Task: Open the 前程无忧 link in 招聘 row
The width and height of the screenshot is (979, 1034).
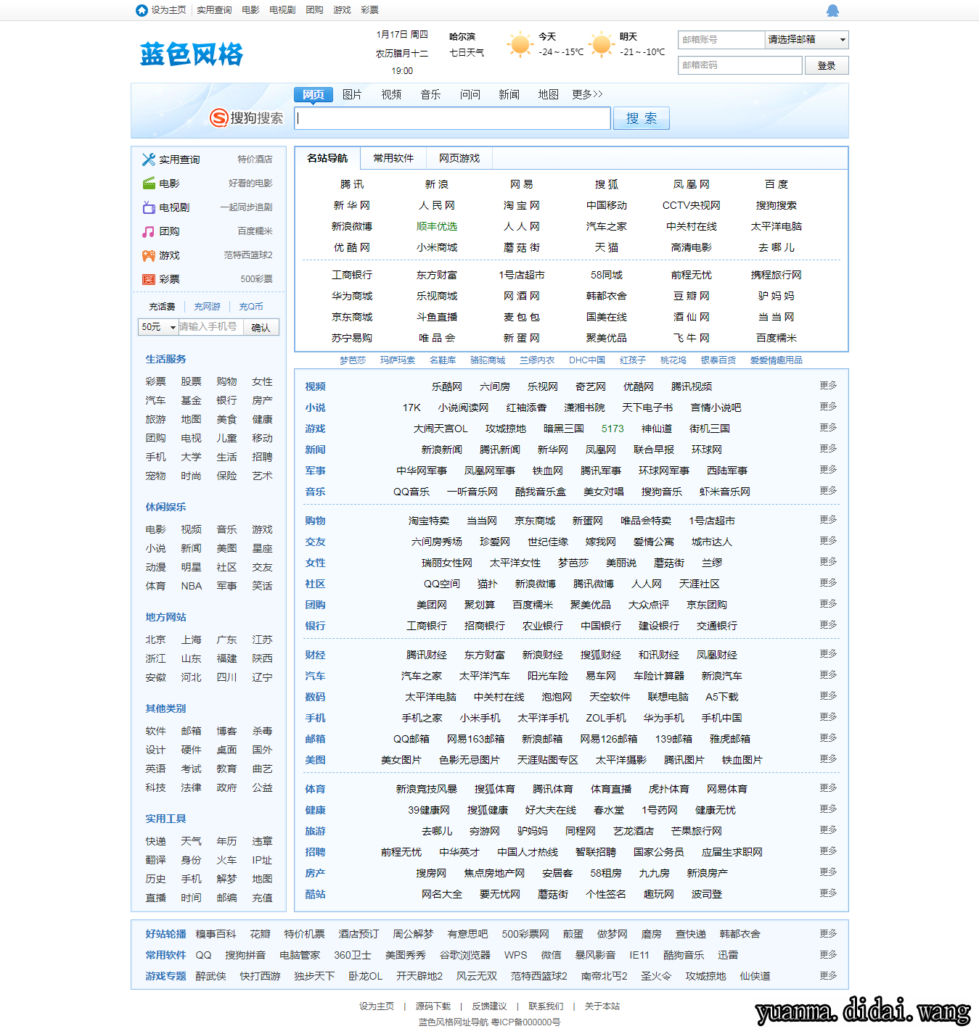Action: click(x=401, y=852)
